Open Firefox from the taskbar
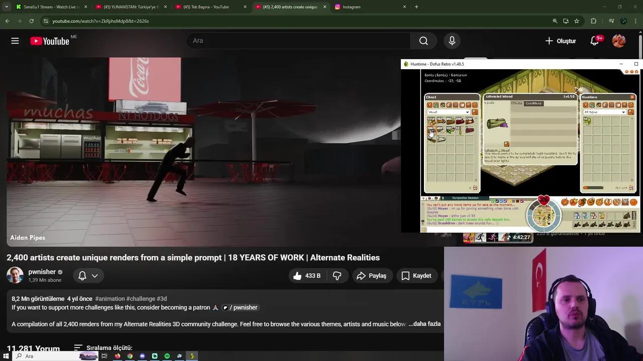 pyautogui.click(x=117, y=356)
